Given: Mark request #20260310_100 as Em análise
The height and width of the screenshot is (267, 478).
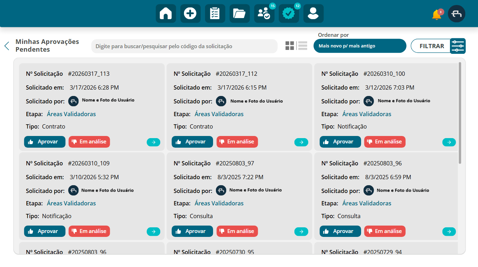Looking at the screenshot, I should pyautogui.click(x=385, y=142).
